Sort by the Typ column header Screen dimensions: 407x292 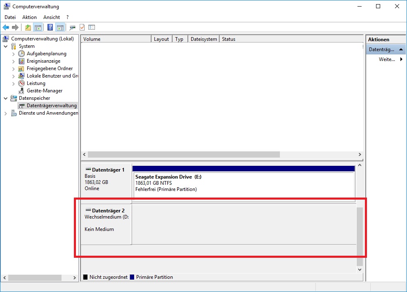pyautogui.click(x=180, y=39)
